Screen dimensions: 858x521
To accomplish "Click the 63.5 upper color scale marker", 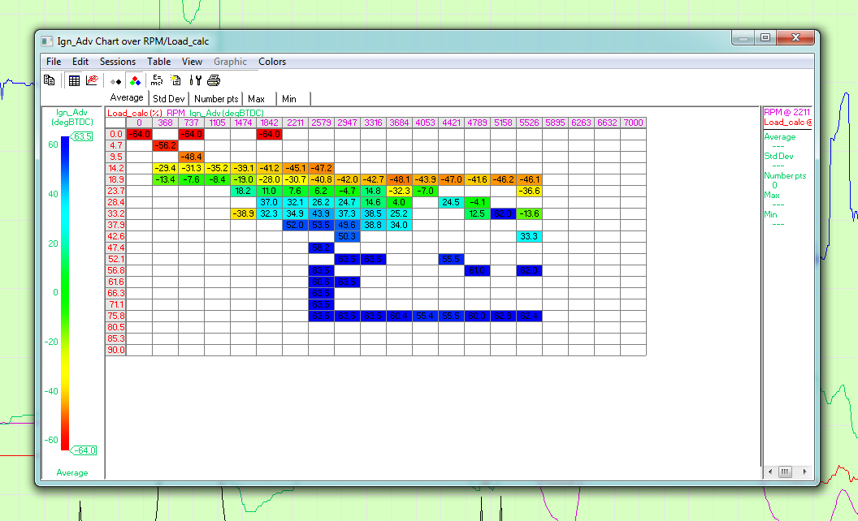I will [x=82, y=137].
